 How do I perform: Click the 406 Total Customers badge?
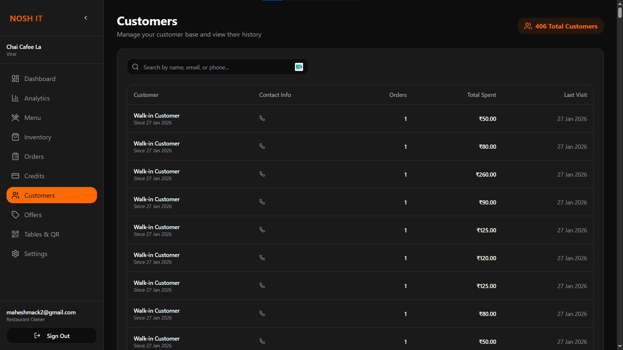[x=560, y=26]
